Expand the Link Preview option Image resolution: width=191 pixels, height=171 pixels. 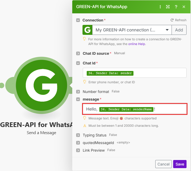tap(78, 150)
